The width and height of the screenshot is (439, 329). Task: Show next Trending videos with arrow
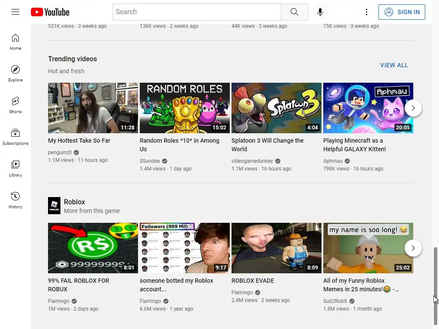pyautogui.click(x=413, y=108)
